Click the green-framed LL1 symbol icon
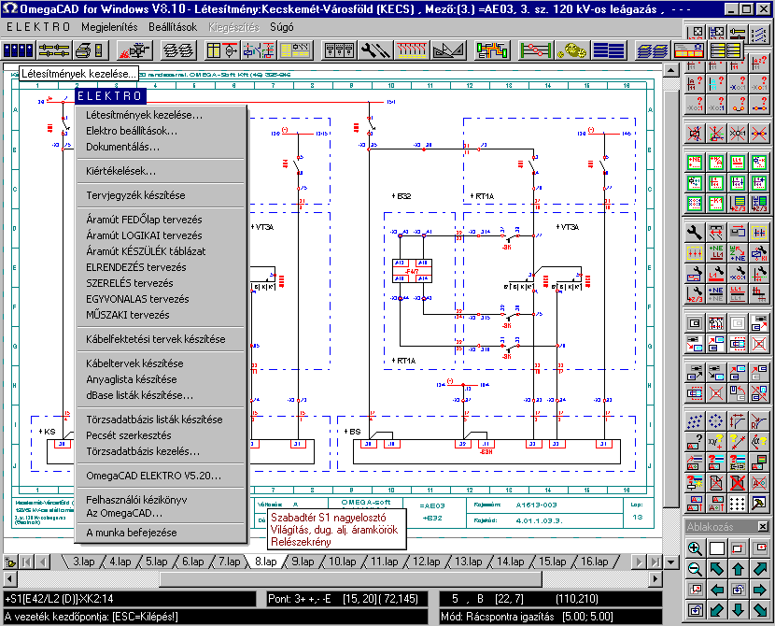Screen dimensions: 775x626 738,162
